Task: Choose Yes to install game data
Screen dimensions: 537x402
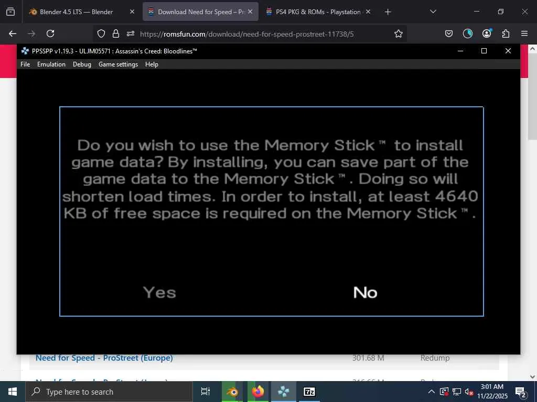Action: pos(159,293)
